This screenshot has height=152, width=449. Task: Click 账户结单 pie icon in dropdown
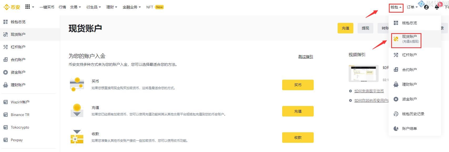[396, 129]
